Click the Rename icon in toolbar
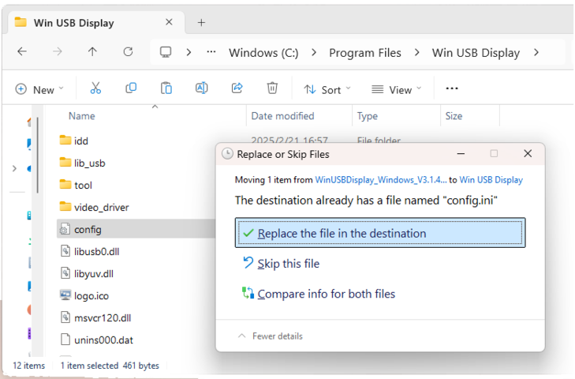This screenshot has height=379, width=575. [201, 89]
